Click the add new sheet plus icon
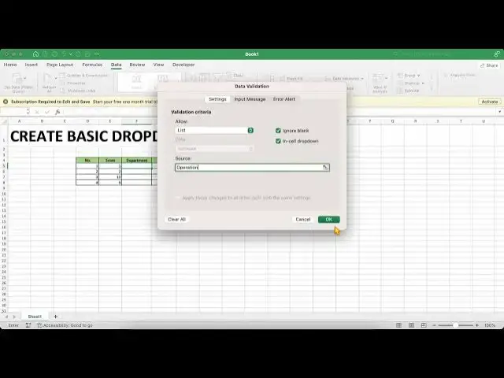This screenshot has width=504, height=378. [x=55, y=317]
